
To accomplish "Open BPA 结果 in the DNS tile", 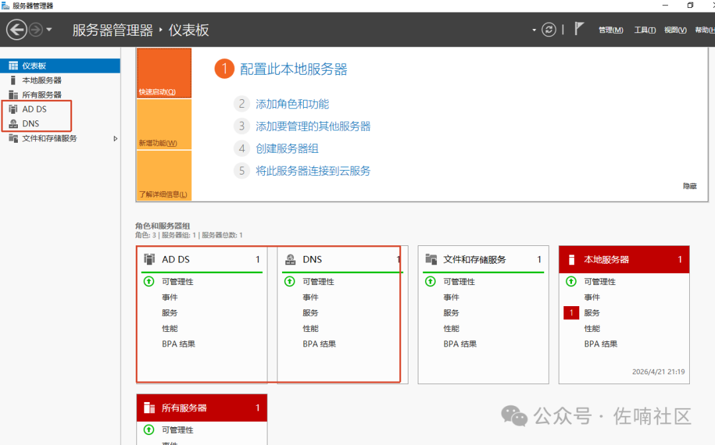I will click(319, 344).
